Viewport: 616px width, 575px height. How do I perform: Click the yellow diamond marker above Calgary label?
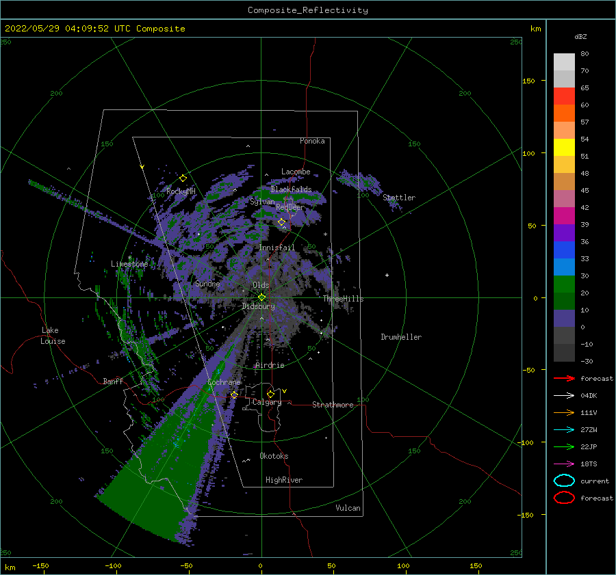pyautogui.click(x=270, y=394)
